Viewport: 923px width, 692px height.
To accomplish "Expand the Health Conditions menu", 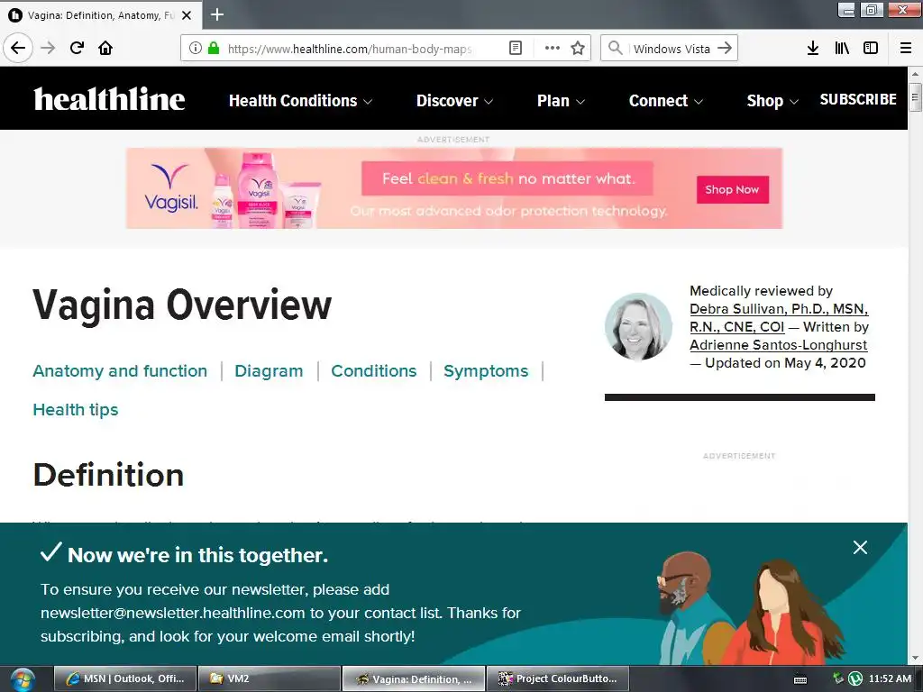I will point(300,101).
